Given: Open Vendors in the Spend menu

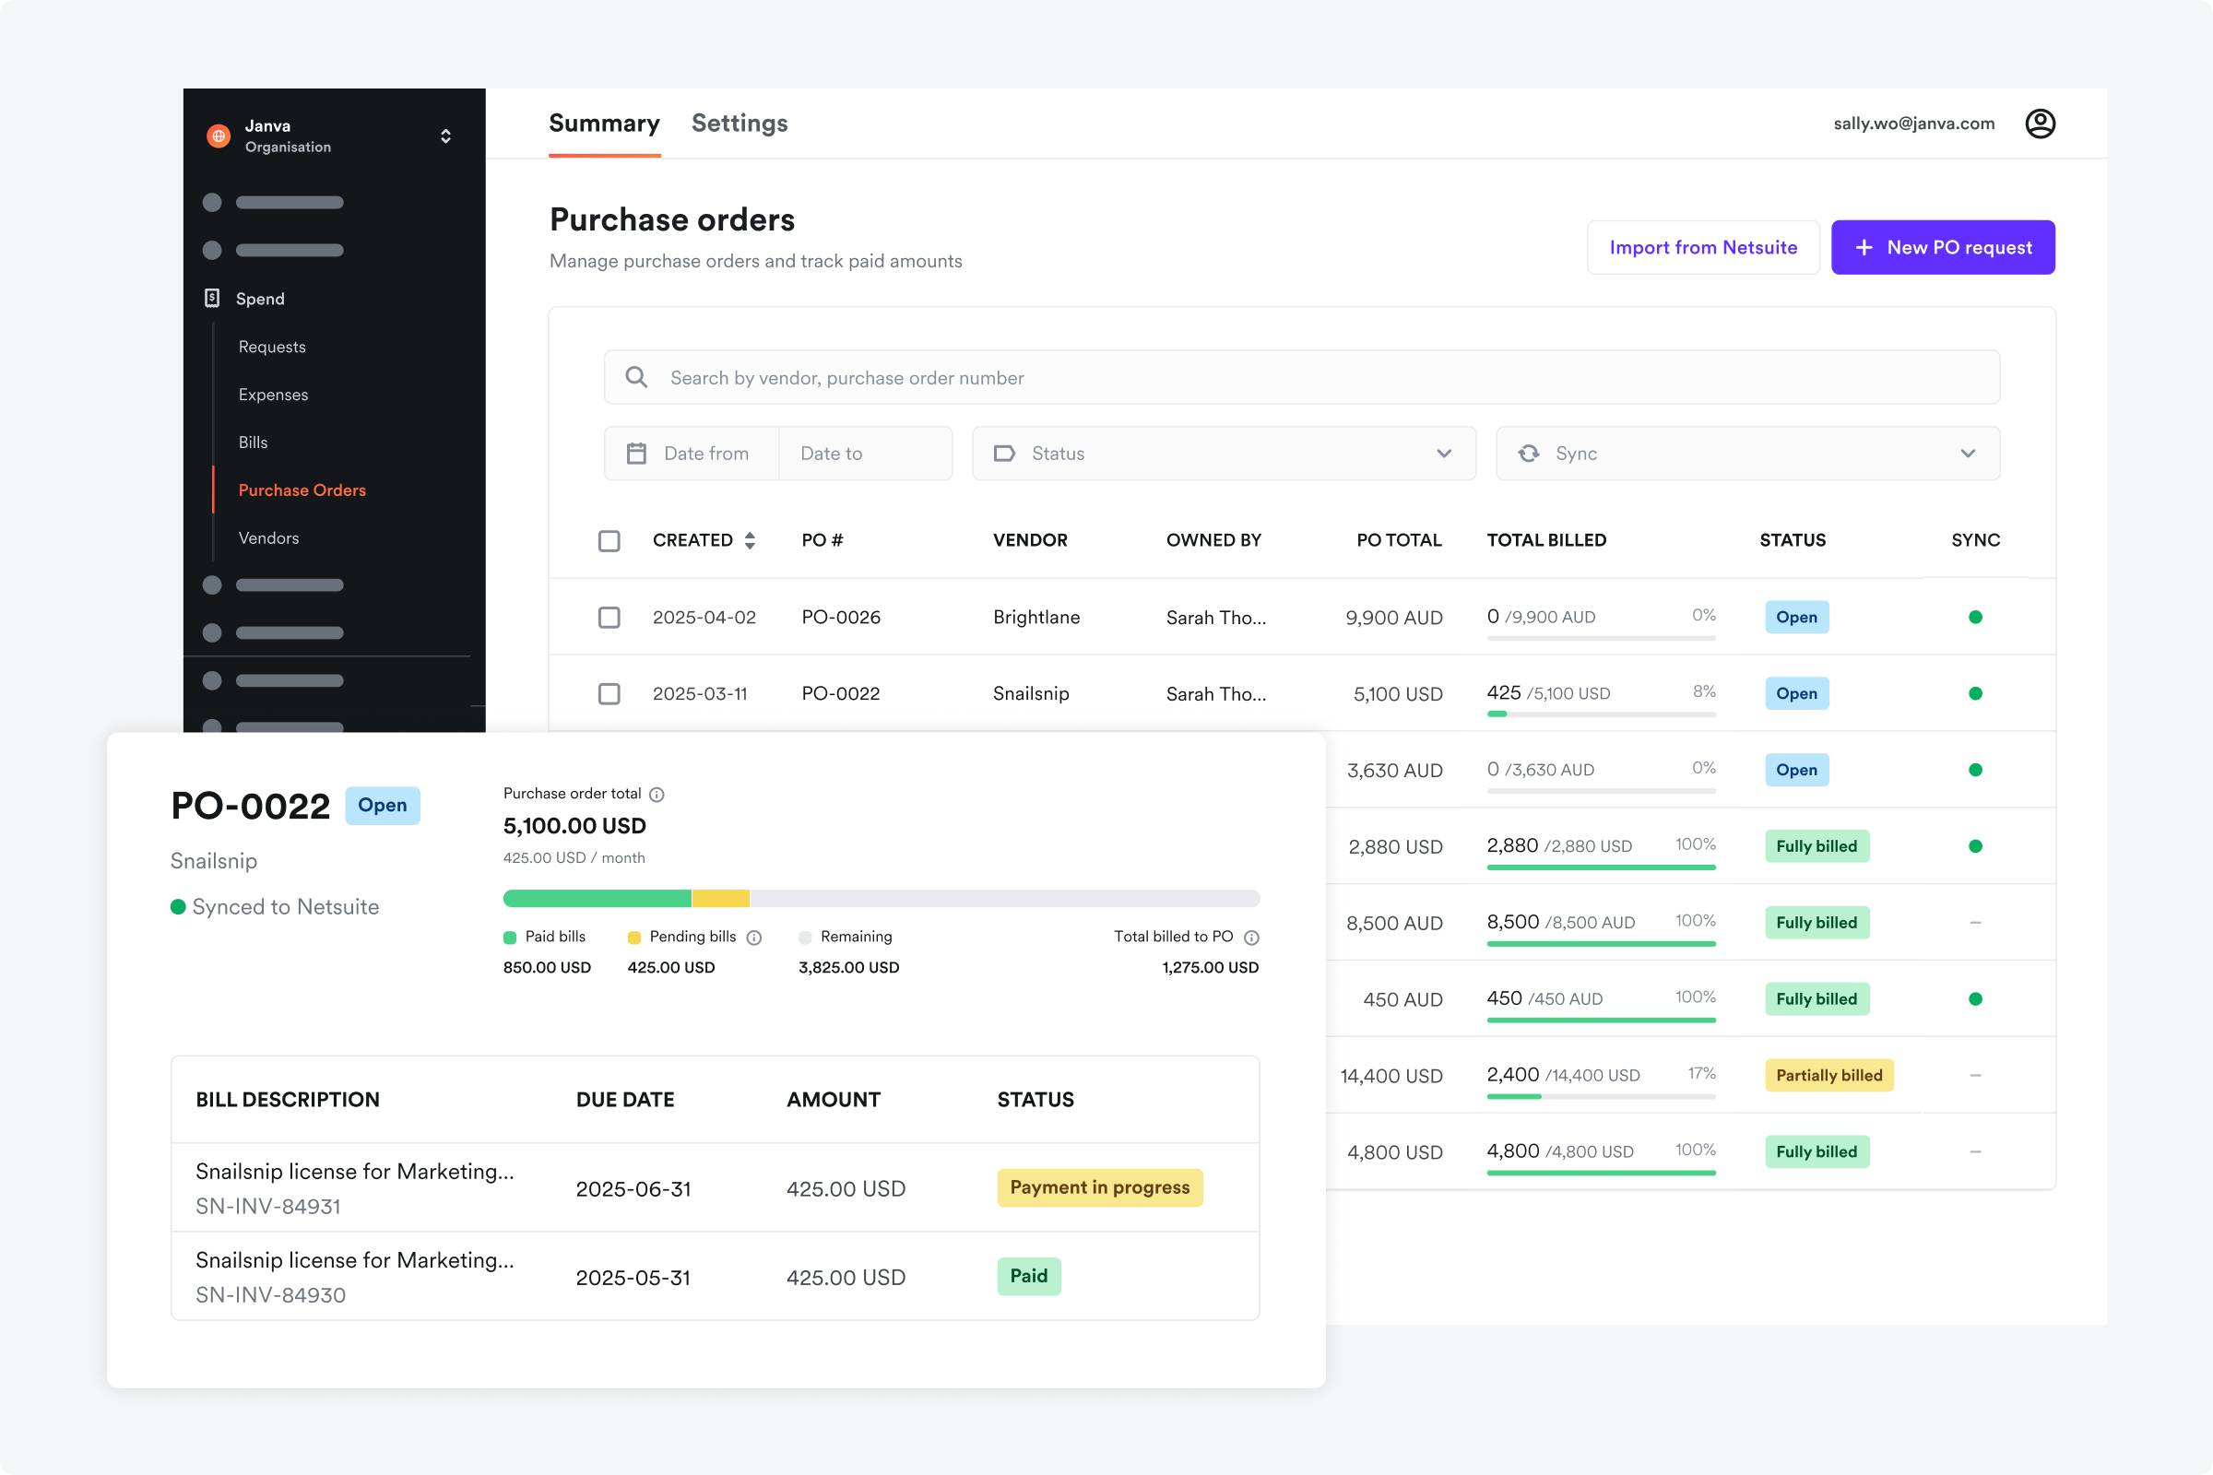Looking at the screenshot, I should 268,538.
